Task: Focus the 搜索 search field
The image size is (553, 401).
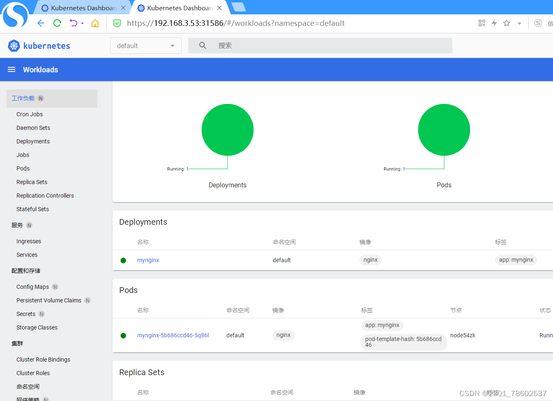Action: click(320, 46)
